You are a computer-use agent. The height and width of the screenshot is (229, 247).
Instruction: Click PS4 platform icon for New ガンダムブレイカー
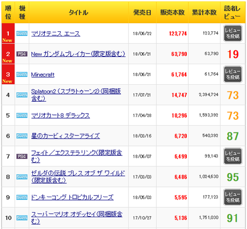pos(22,54)
